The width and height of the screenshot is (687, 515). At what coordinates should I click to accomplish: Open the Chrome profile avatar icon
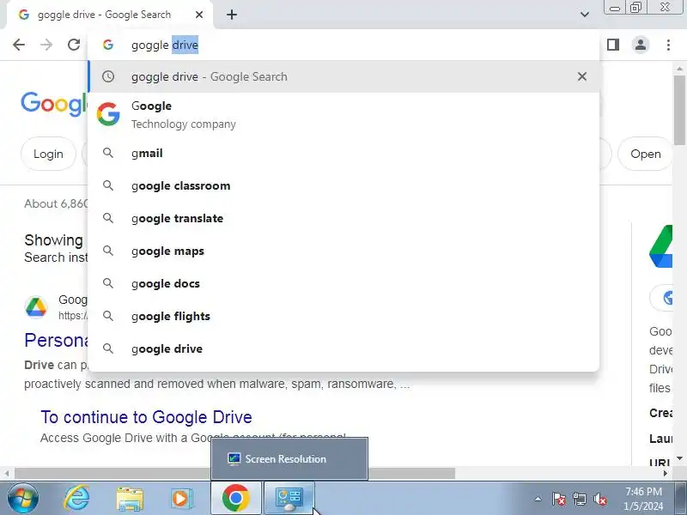coord(640,45)
